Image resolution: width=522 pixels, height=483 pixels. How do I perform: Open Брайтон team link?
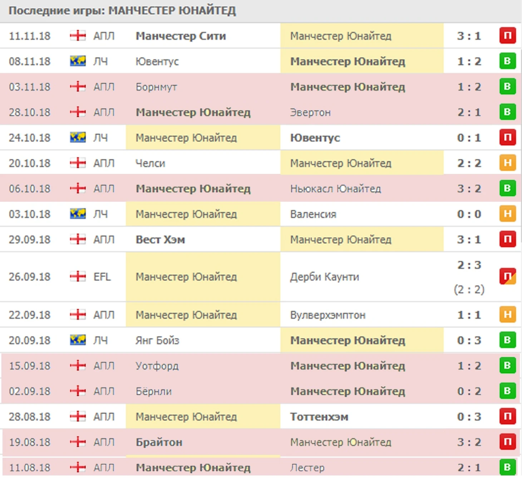click(159, 443)
